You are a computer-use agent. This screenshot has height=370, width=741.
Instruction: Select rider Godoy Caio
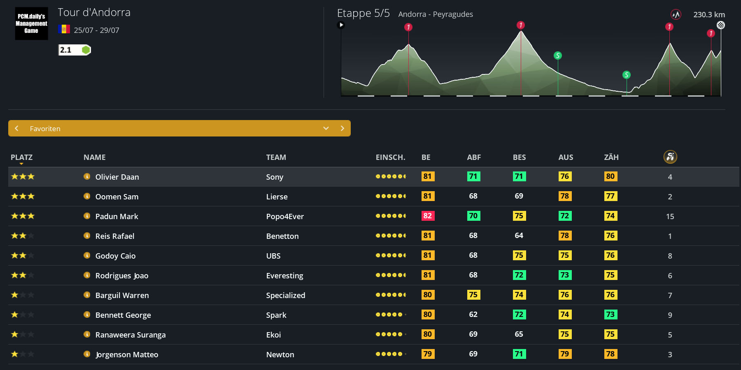(115, 256)
